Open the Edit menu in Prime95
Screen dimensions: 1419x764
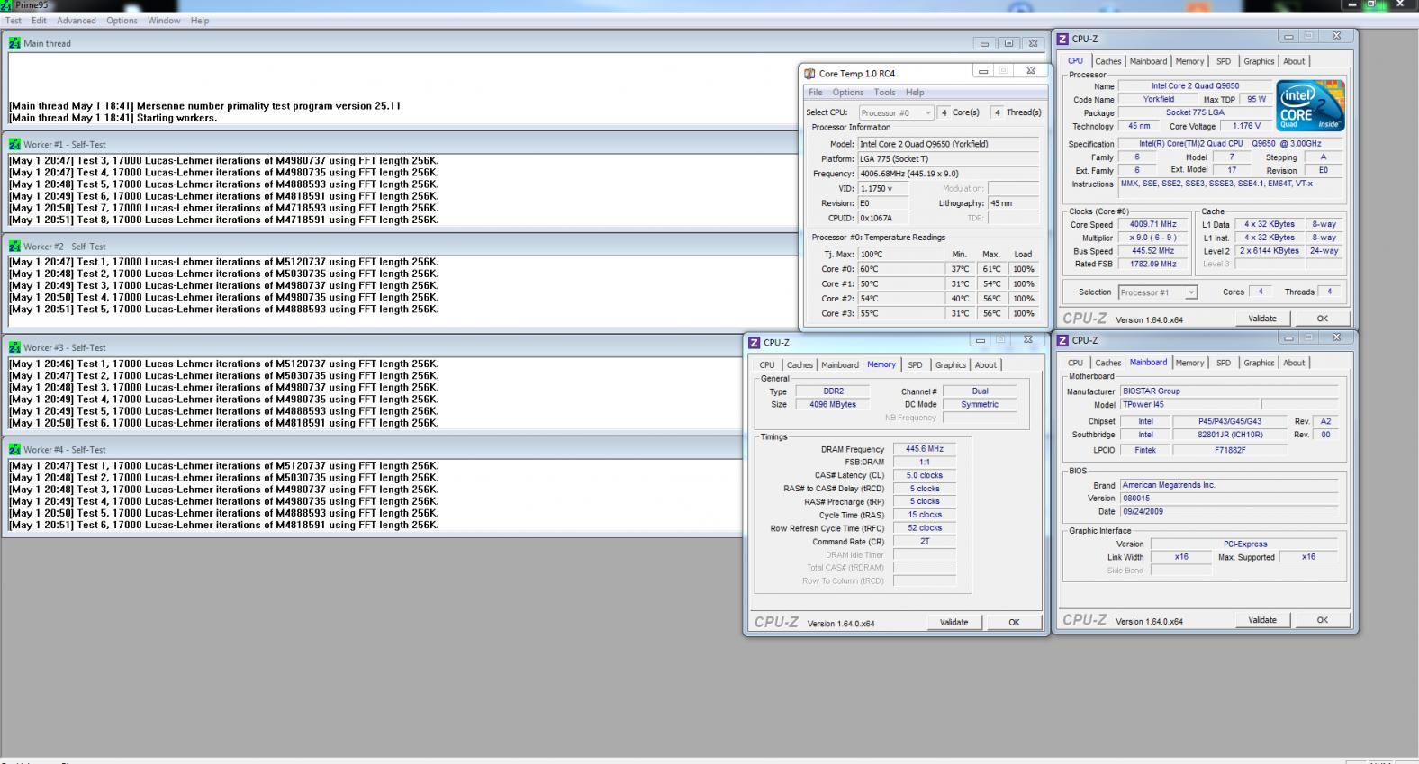click(39, 20)
